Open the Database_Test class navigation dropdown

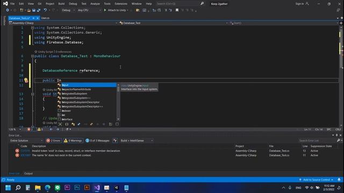click(x=174, y=23)
